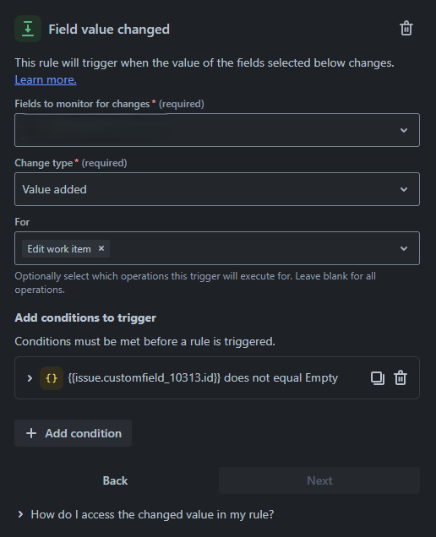Click the yellow smart value braces icon
The height and width of the screenshot is (537, 436).
(x=52, y=378)
